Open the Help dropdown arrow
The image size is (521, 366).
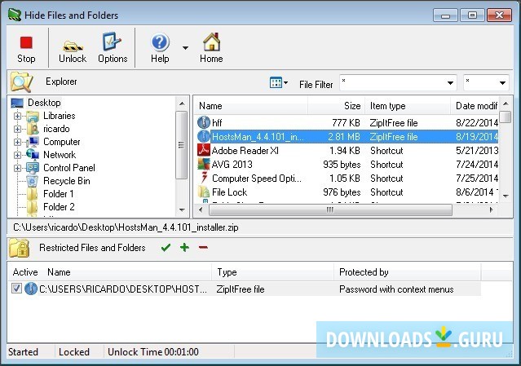[185, 48]
